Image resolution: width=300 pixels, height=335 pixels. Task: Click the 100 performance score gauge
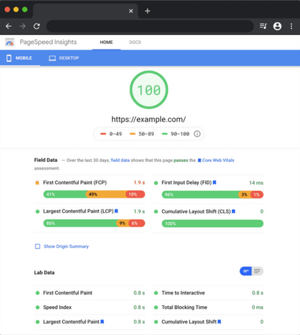149,90
